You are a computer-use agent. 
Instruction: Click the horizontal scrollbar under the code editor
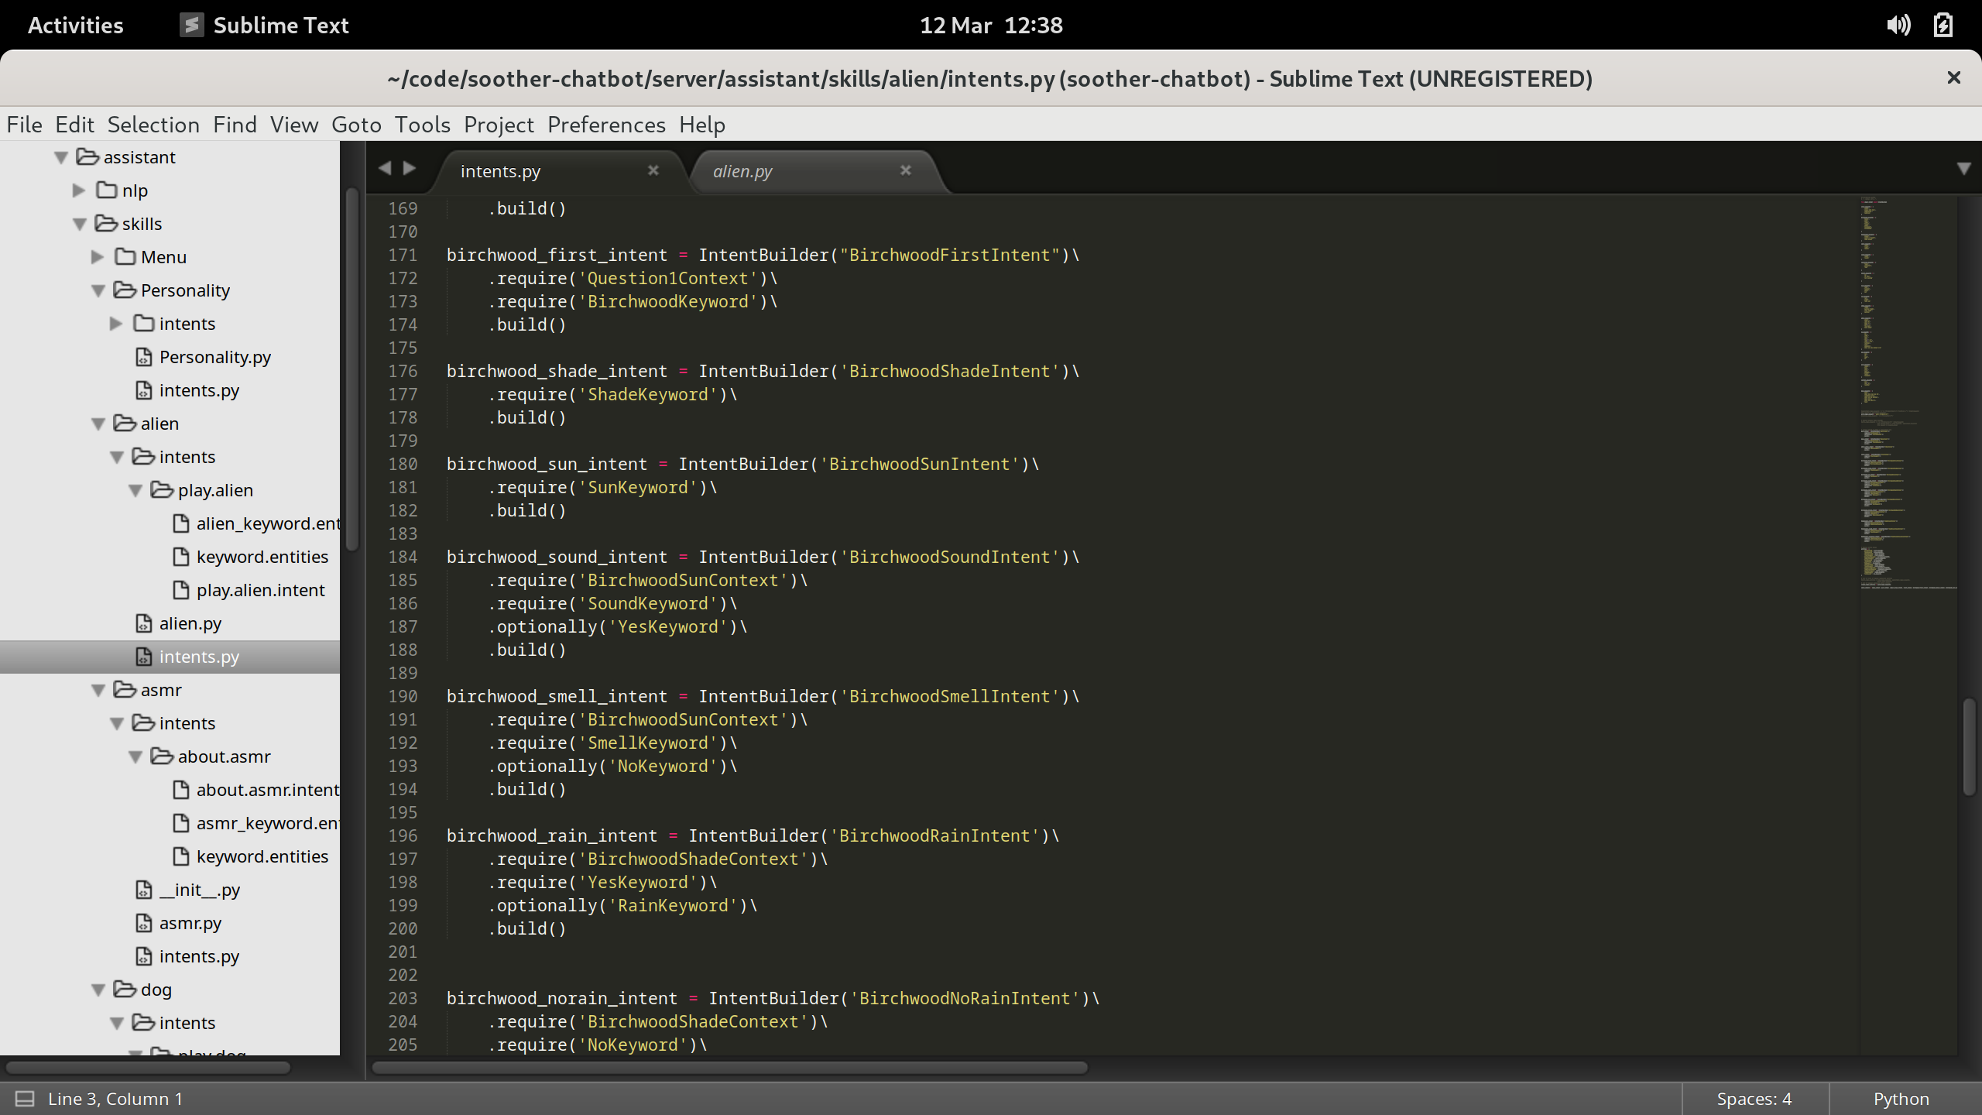tap(729, 1068)
